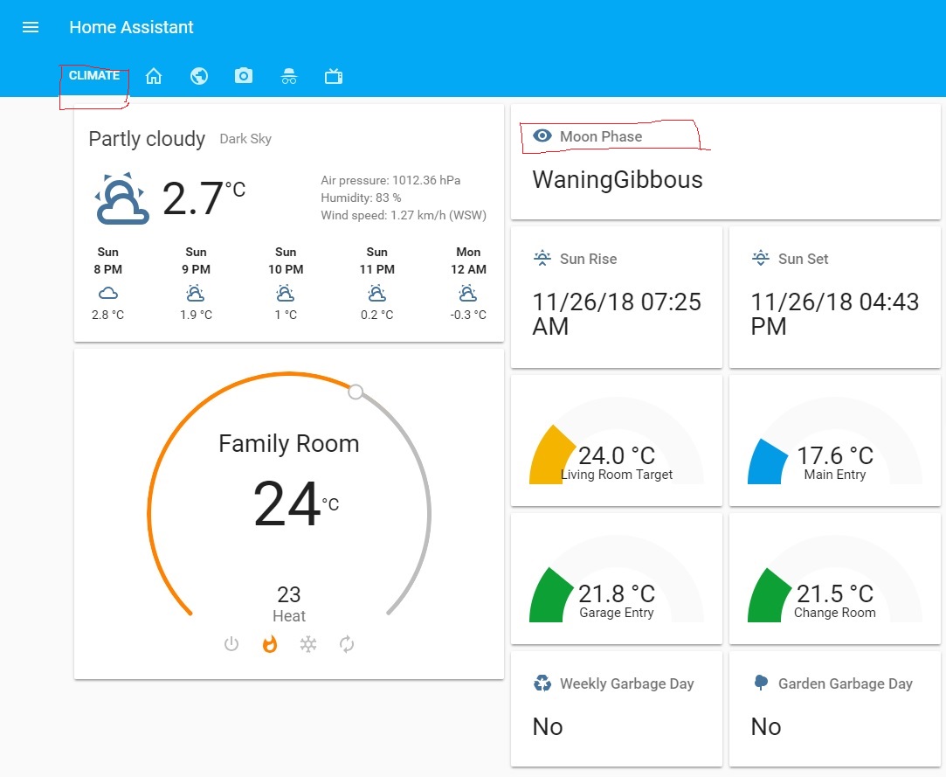Turn off the Family Room thermostat power
946x777 pixels.
coord(231,644)
